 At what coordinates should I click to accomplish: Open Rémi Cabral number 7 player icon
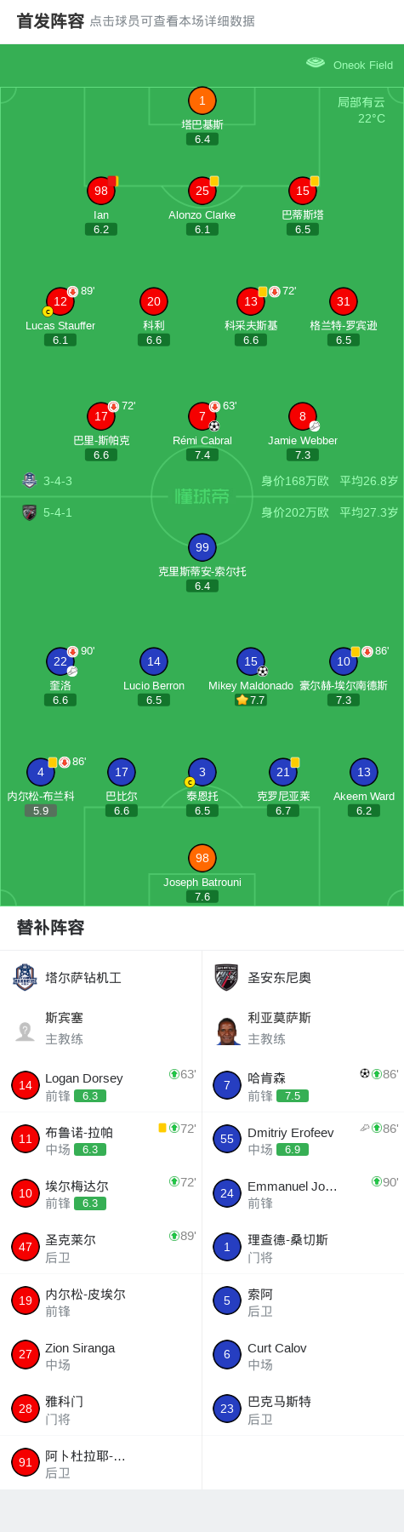[x=202, y=416]
